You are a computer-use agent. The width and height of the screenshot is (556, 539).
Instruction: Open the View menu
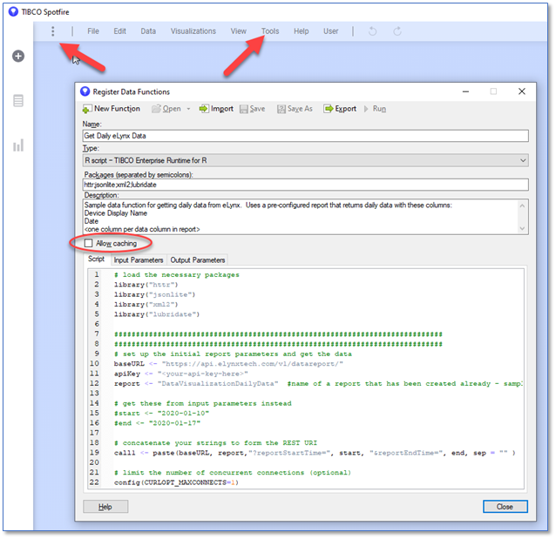239,31
